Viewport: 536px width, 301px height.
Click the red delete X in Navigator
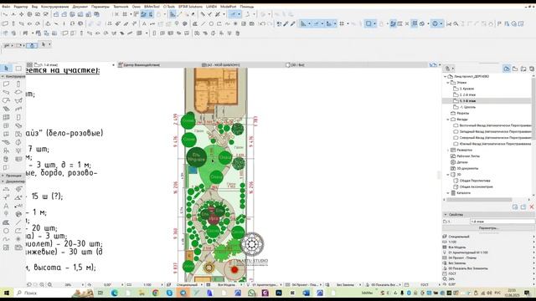(x=532, y=207)
